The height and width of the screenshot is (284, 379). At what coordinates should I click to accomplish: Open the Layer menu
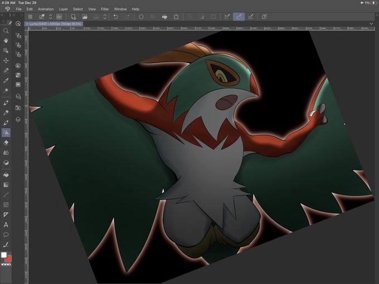(x=64, y=9)
